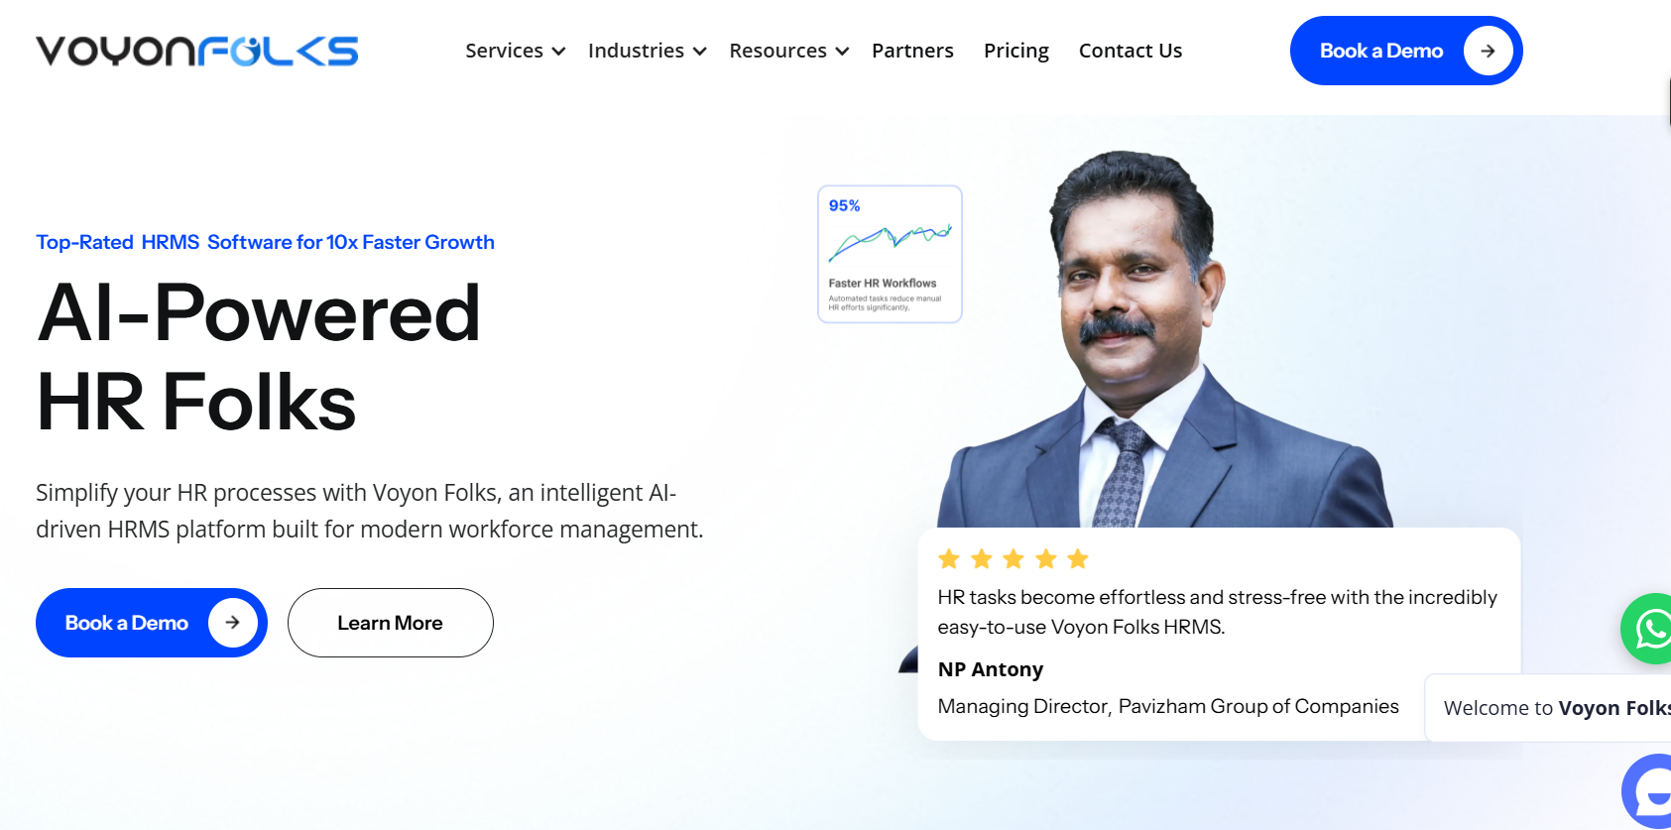Click the arrow in hero Book a Demo
The height and width of the screenshot is (830, 1671).
(233, 623)
